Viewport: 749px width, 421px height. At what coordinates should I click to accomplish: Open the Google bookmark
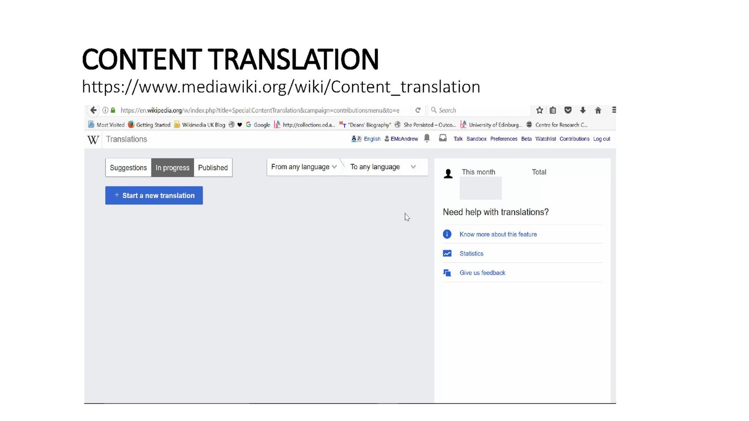(258, 124)
